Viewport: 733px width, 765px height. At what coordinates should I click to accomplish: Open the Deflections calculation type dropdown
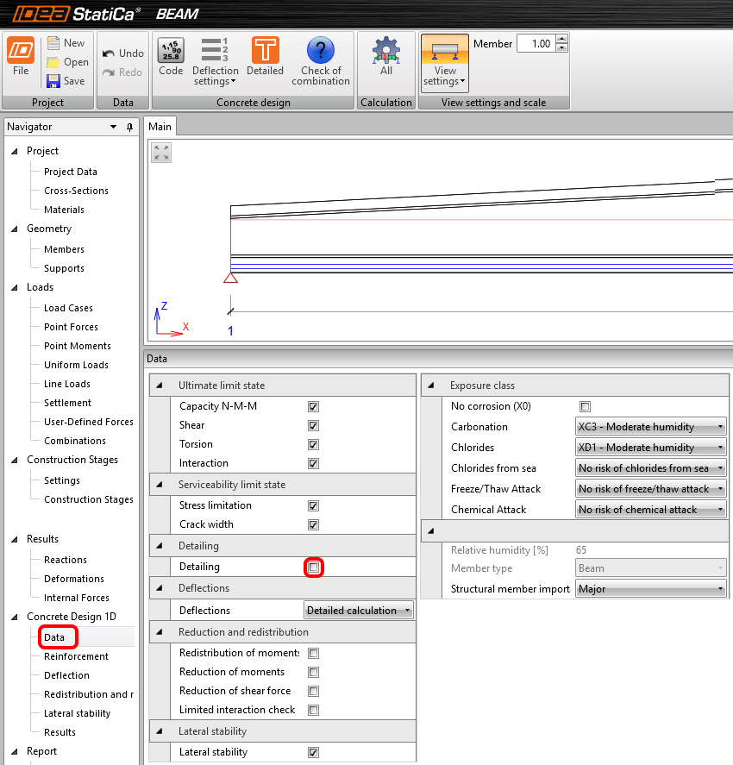pyautogui.click(x=358, y=611)
